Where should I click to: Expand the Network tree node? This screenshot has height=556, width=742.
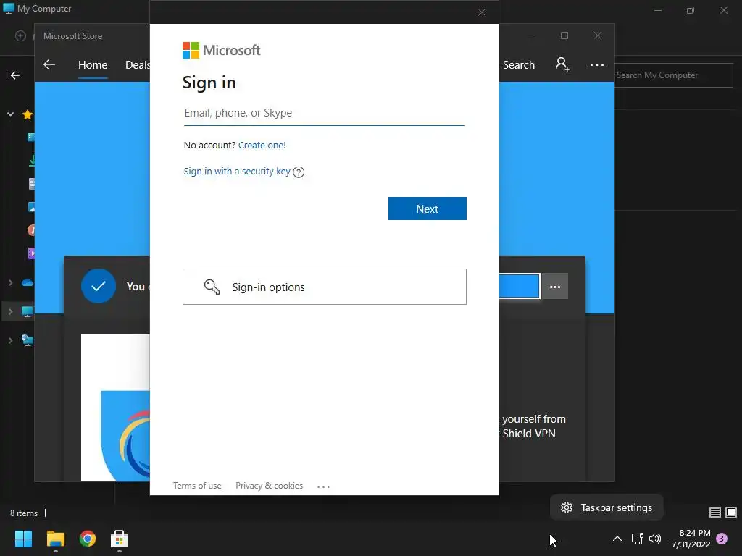tap(10, 340)
